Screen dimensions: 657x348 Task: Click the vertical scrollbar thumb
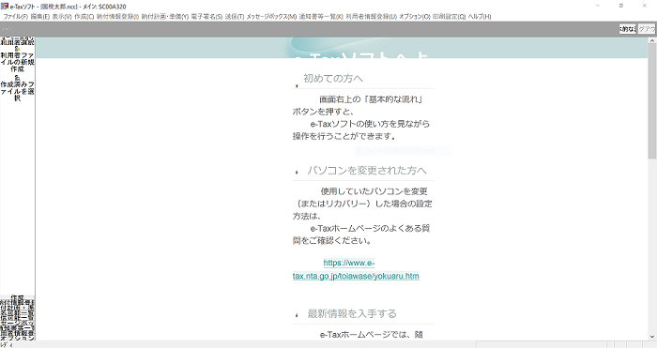coord(652,101)
